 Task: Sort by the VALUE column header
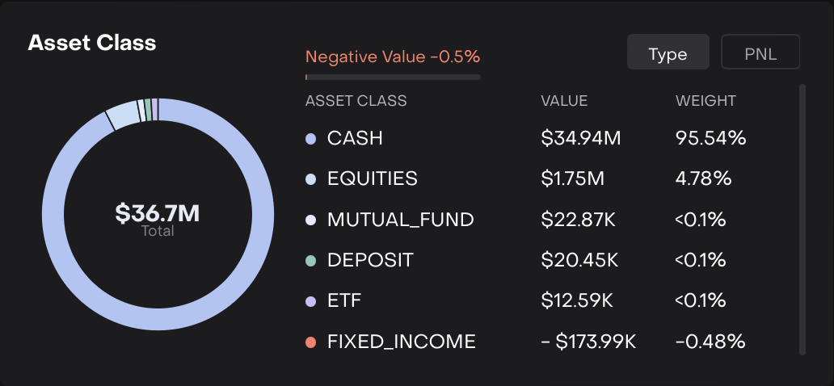(x=564, y=101)
